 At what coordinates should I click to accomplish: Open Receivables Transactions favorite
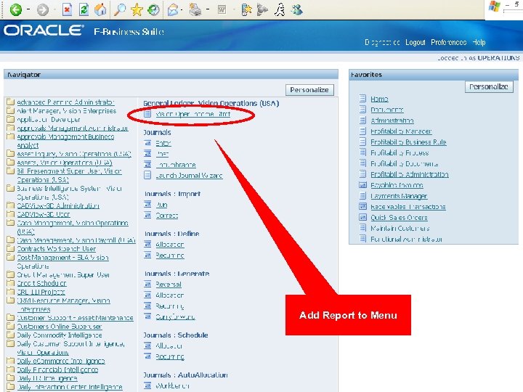click(408, 207)
